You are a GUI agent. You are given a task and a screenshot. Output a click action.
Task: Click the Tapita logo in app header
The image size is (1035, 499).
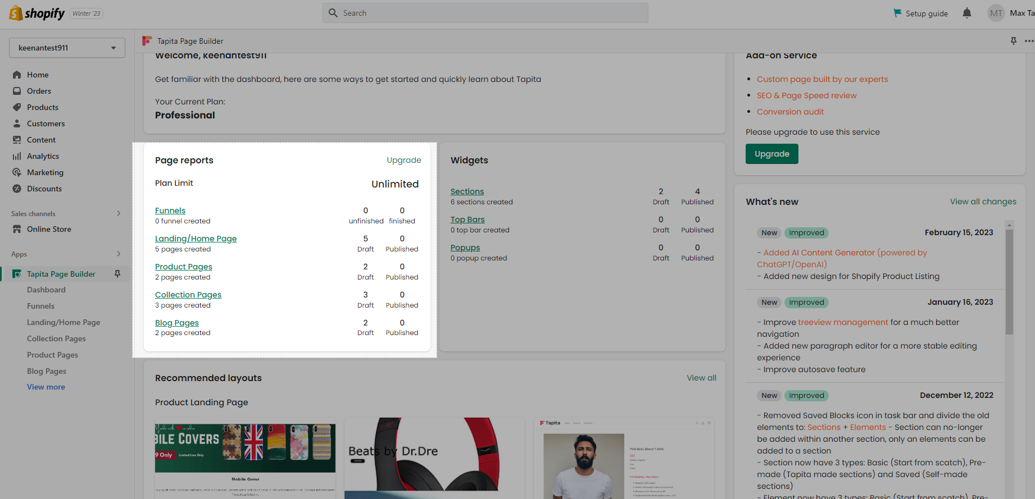pos(147,41)
